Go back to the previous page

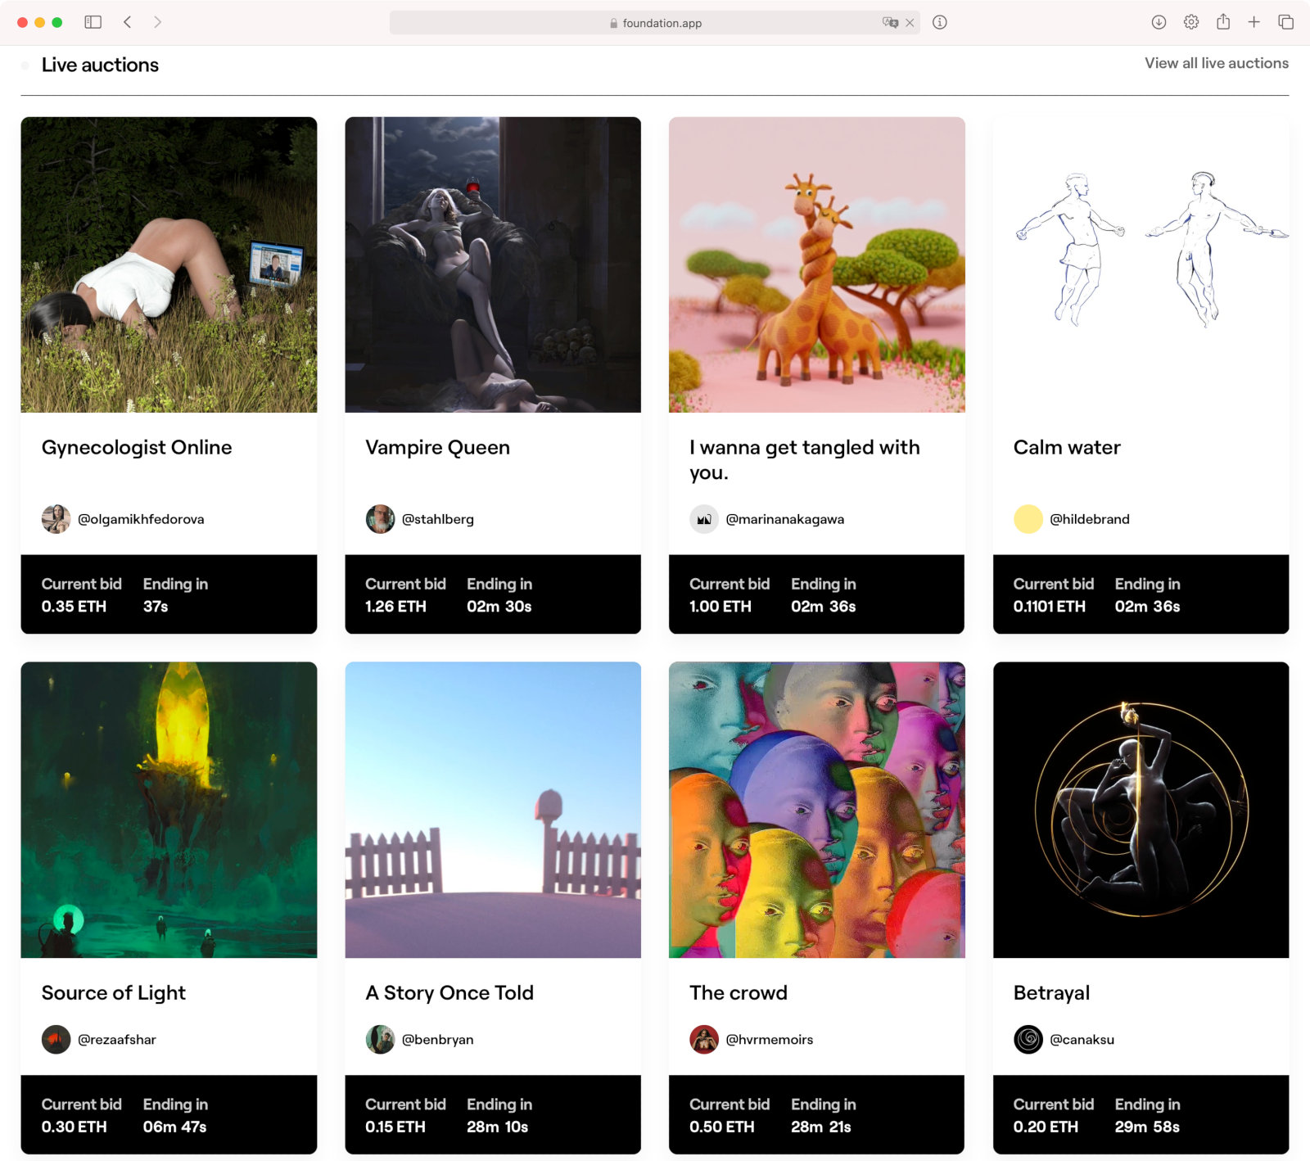click(x=128, y=22)
